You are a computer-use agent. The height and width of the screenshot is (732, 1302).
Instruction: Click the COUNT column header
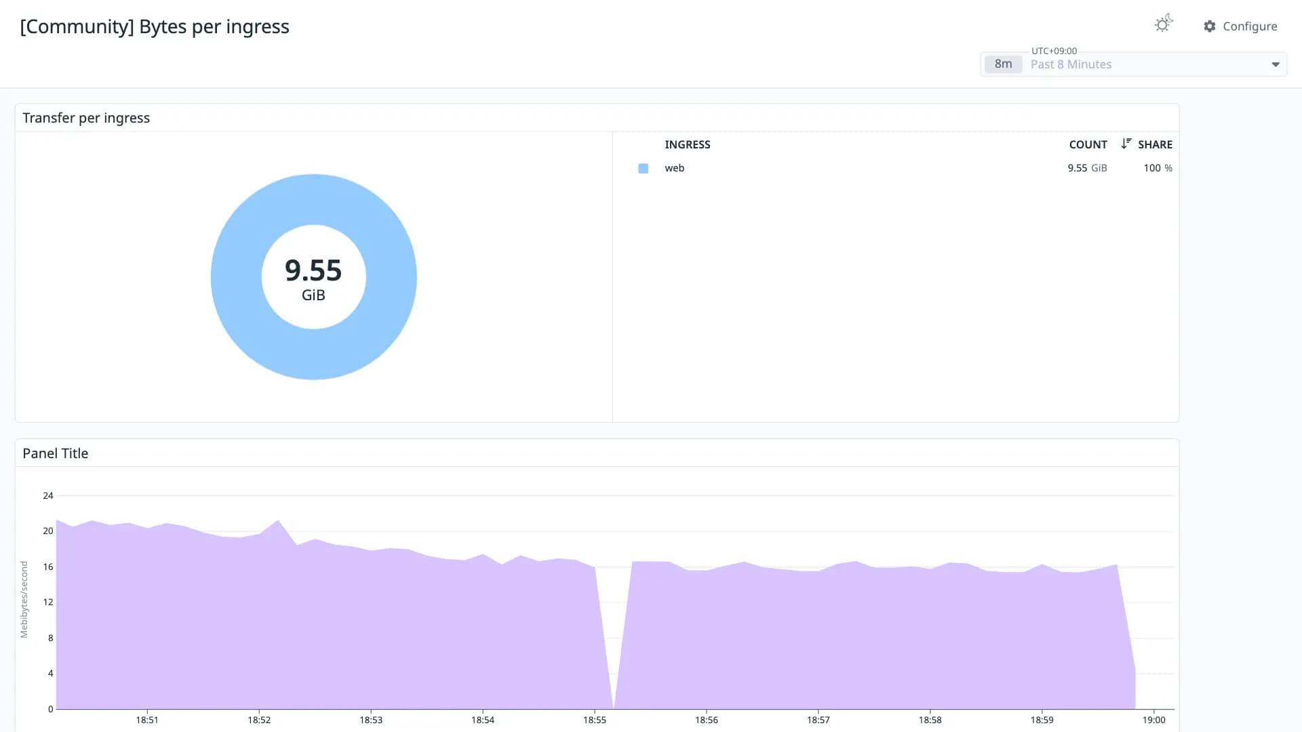pyautogui.click(x=1088, y=144)
